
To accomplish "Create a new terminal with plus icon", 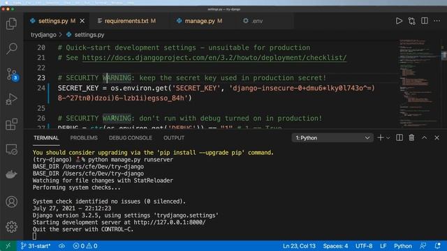I will point(380,138).
